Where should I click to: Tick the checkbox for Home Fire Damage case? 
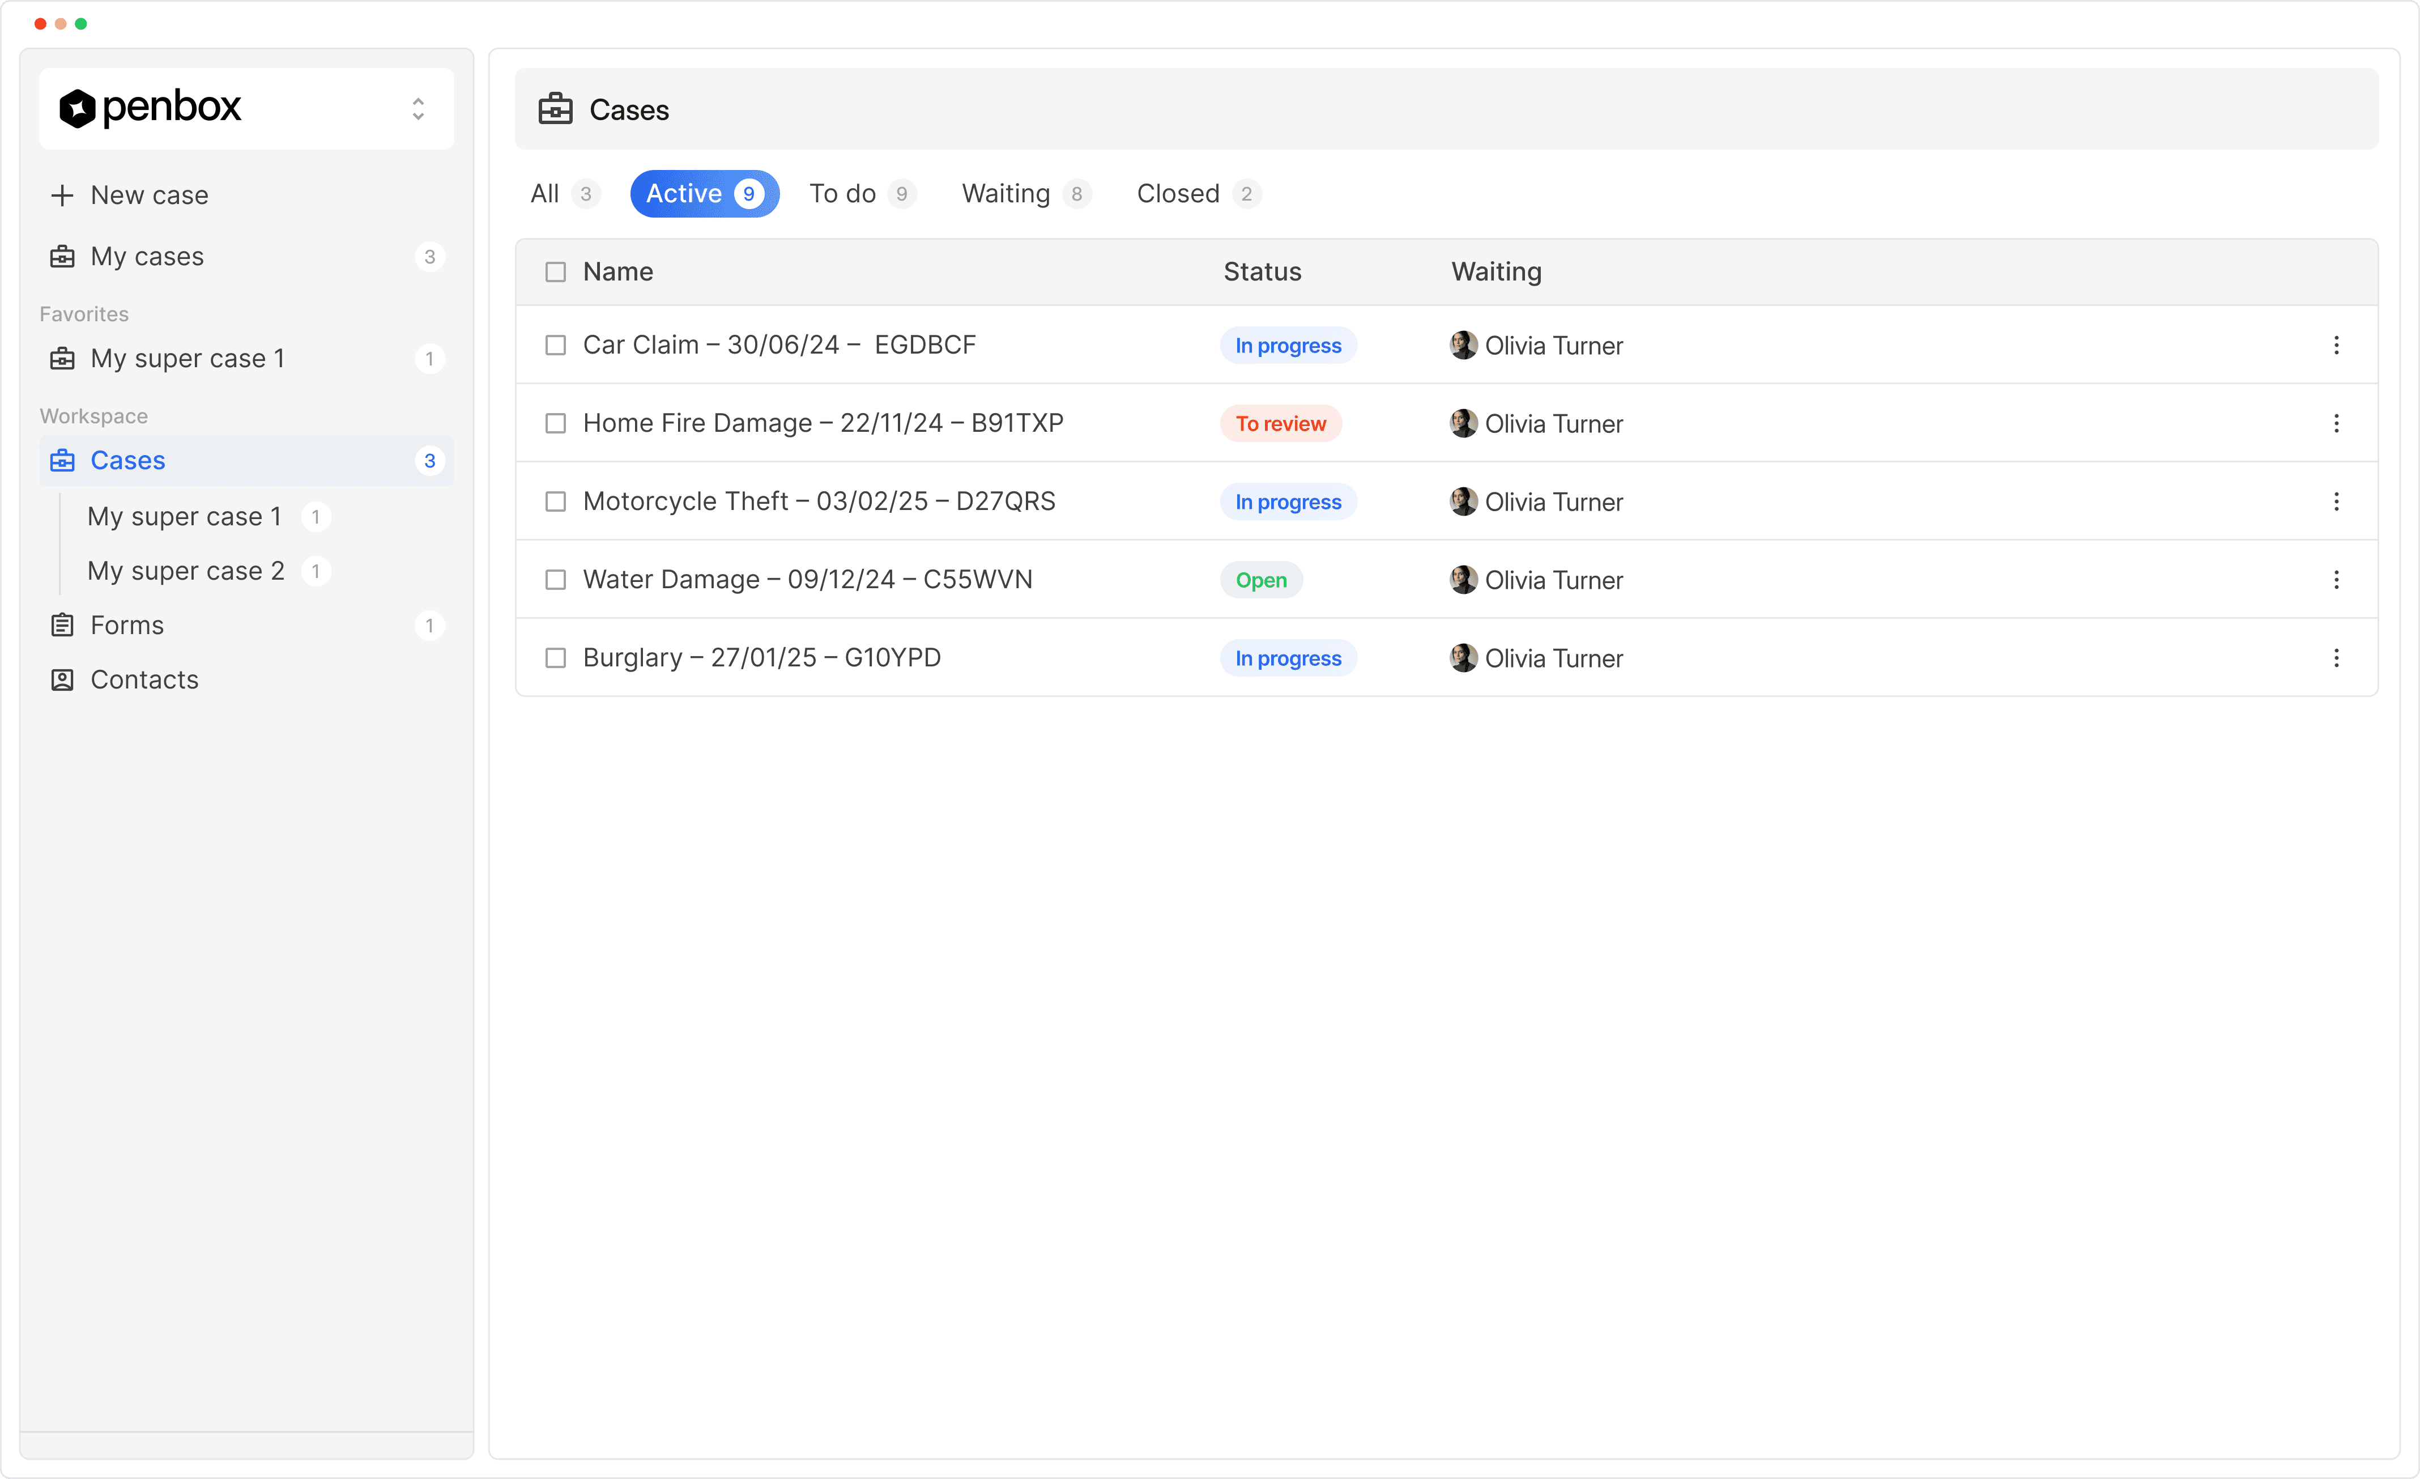point(556,423)
